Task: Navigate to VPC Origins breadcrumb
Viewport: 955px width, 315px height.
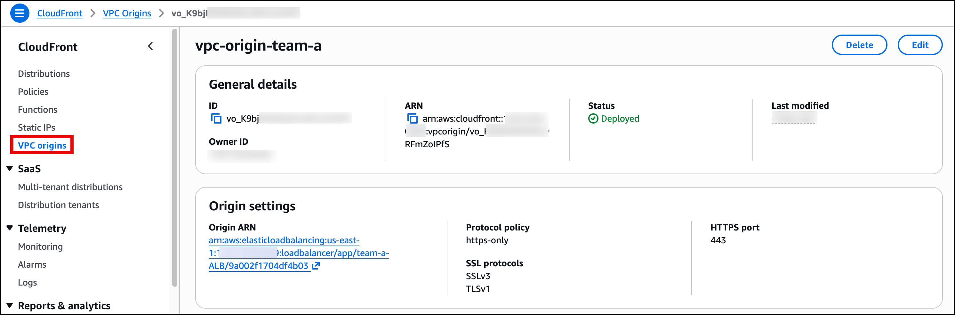Action: tap(127, 13)
